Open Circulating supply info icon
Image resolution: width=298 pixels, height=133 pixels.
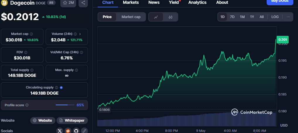click(x=57, y=88)
